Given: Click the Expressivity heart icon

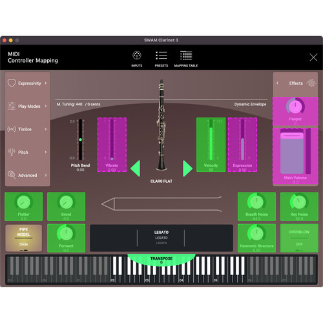Looking at the screenshot, I should pos(12,83).
